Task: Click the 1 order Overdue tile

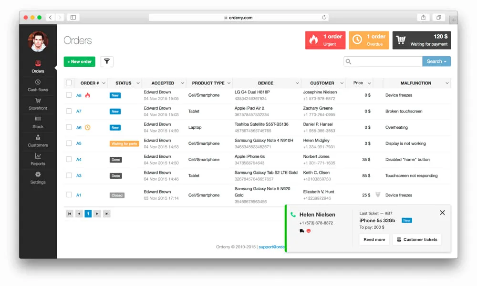Action: [369, 40]
